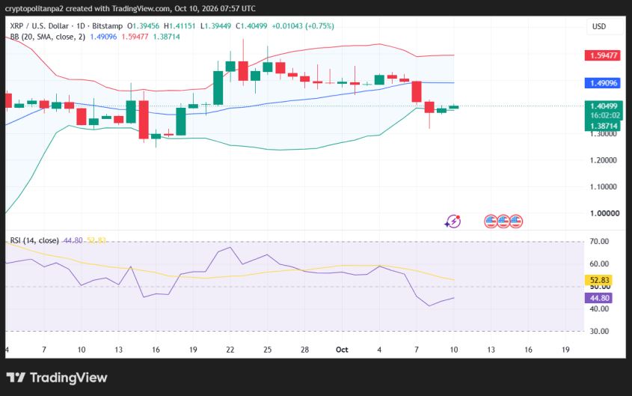This screenshot has width=632, height=396.
Task: Click the 44.80 value in RSI legend
Action: (x=73, y=240)
